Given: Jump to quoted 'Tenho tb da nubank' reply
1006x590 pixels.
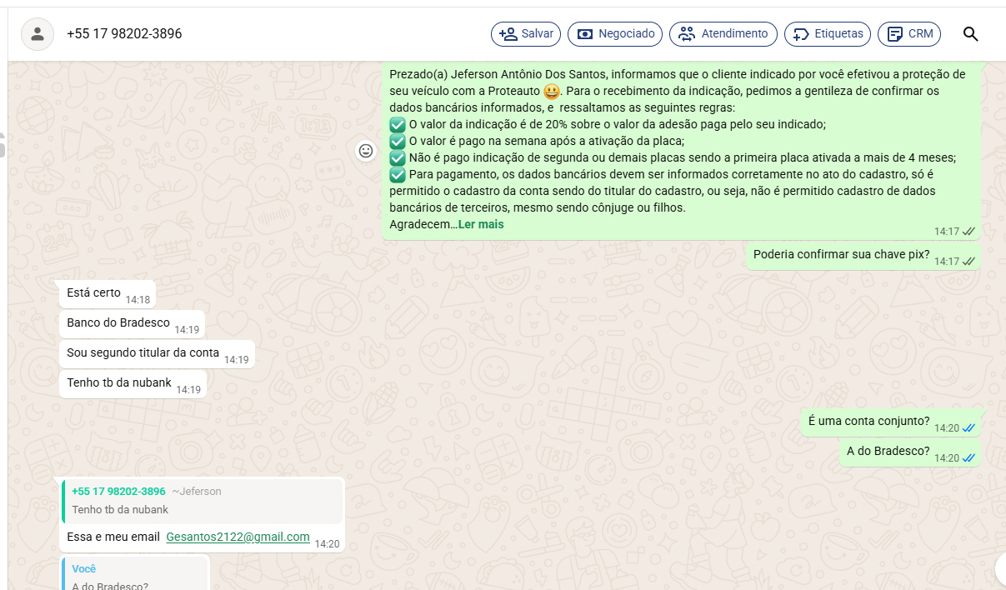Looking at the screenshot, I should click(x=203, y=501).
